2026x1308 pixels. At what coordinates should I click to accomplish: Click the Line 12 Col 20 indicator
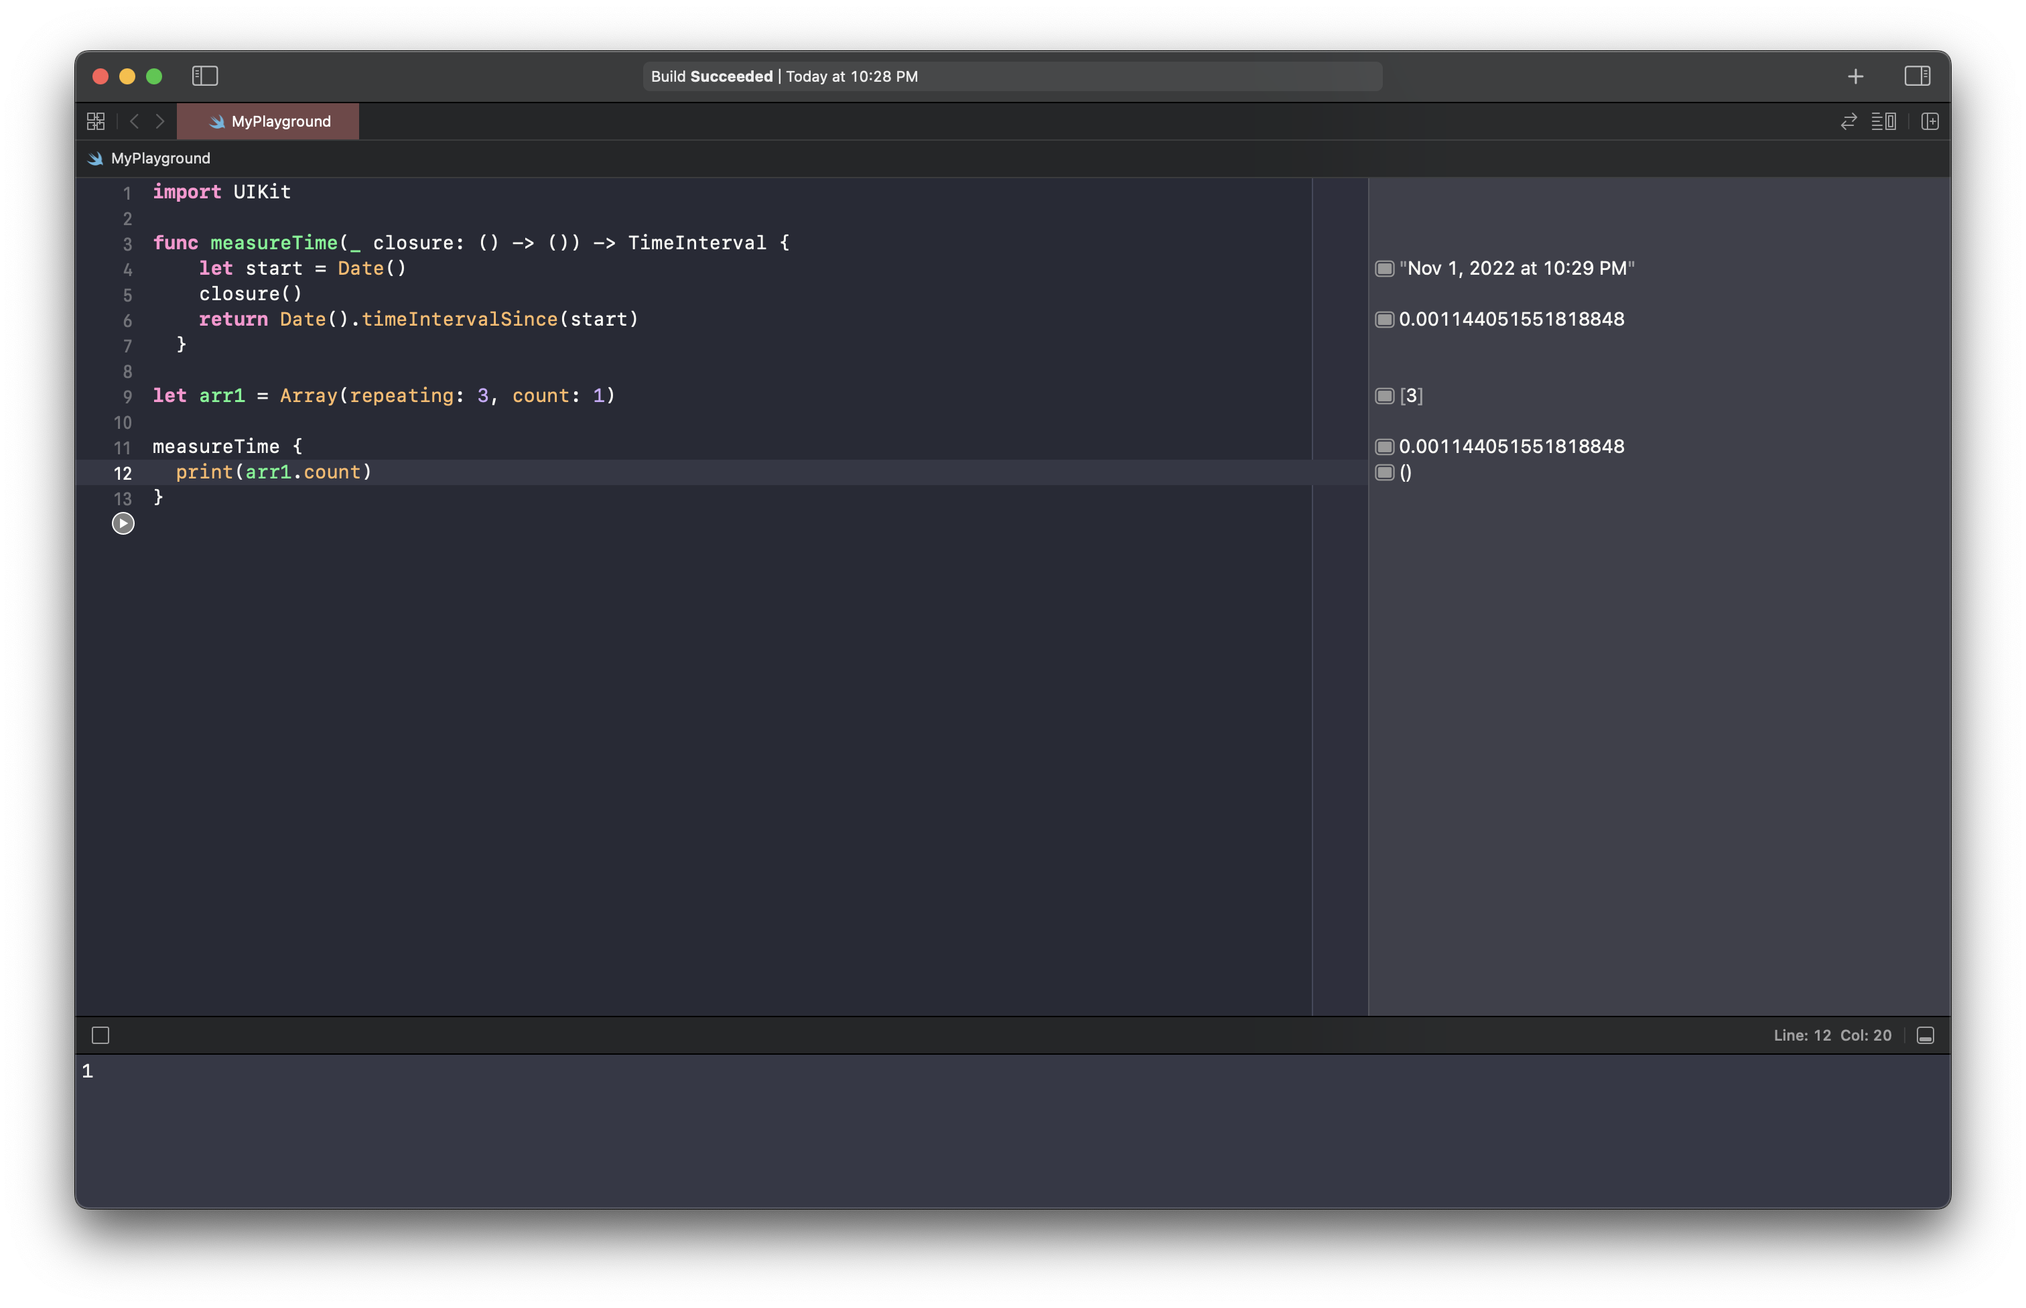(1832, 1035)
